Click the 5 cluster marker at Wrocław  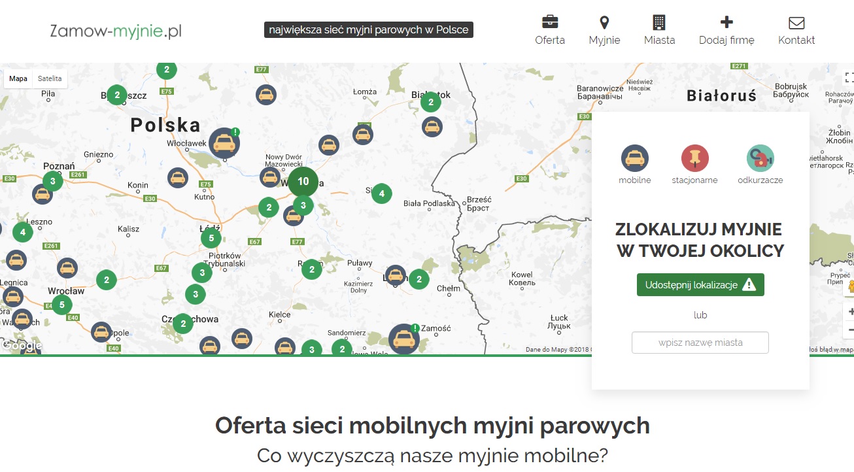[x=62, y=305]
